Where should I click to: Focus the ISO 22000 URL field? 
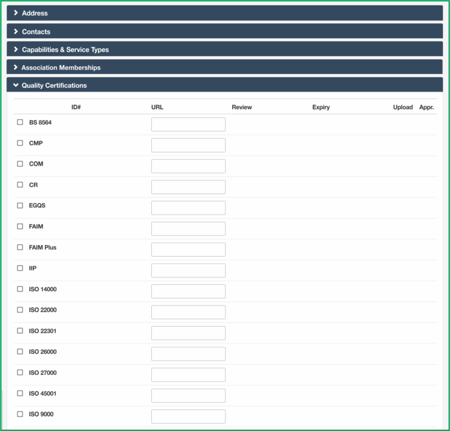pos(188,312)
